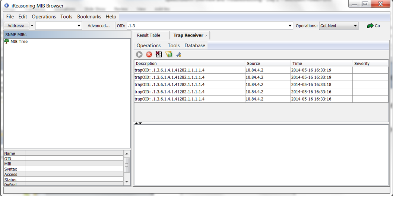Click the properties panel vertical scrollbar
Viewport: 393px width, 197px height.
(x=127, y=165)
